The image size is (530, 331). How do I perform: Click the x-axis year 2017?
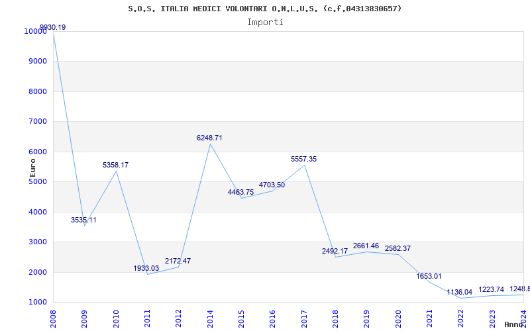point(304,318)
